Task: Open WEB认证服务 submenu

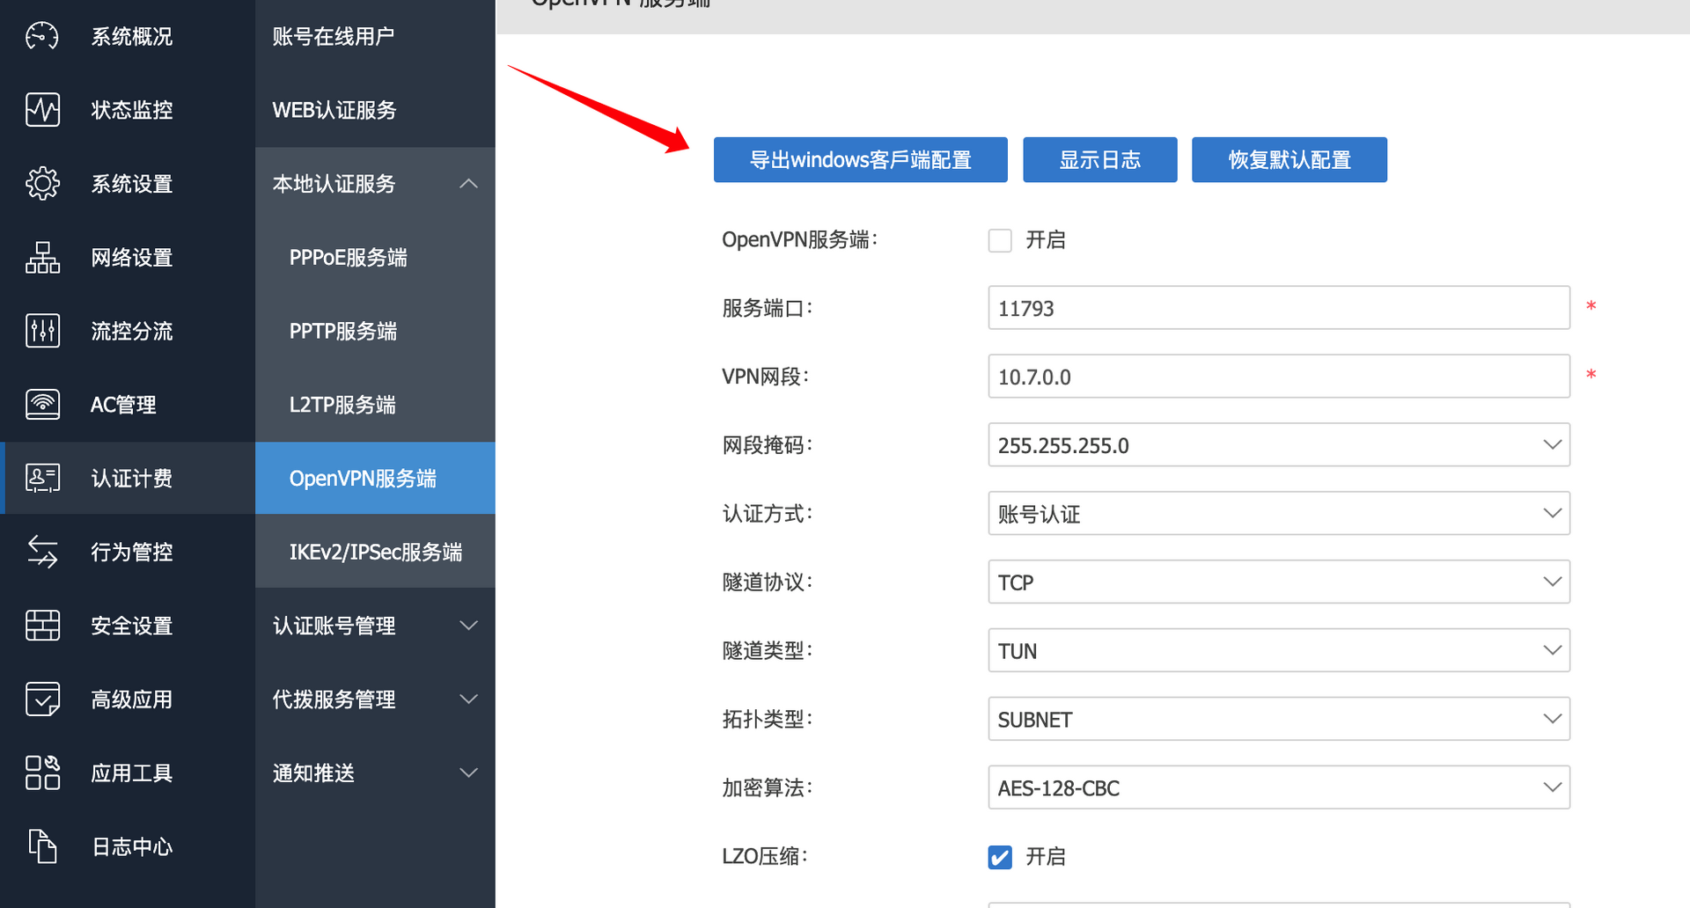Action: [x=375, y=110]
